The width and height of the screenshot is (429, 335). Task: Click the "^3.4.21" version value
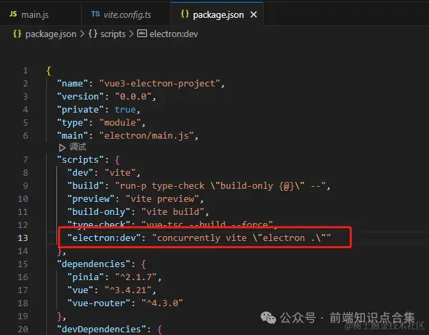(128, 290)
